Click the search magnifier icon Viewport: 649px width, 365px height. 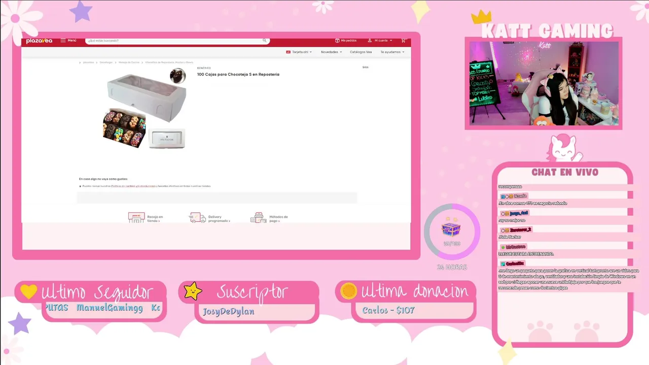(264, 41)
